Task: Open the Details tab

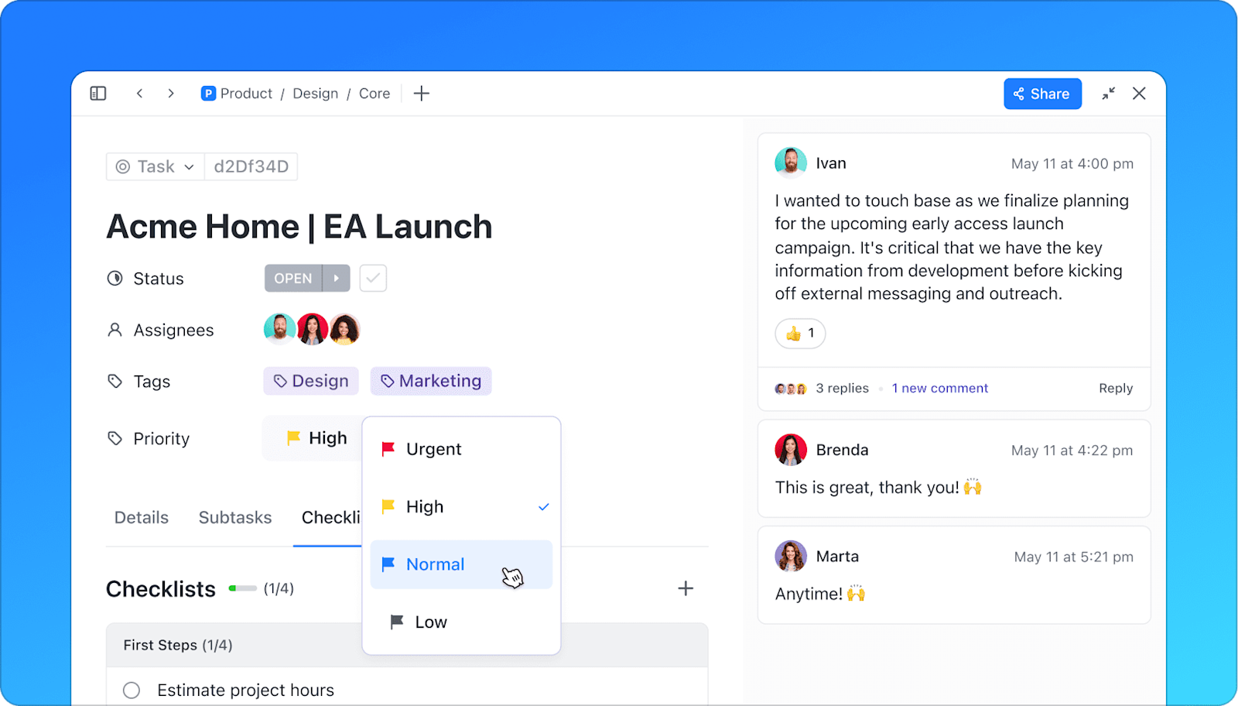Action: [x=141, y=517]
